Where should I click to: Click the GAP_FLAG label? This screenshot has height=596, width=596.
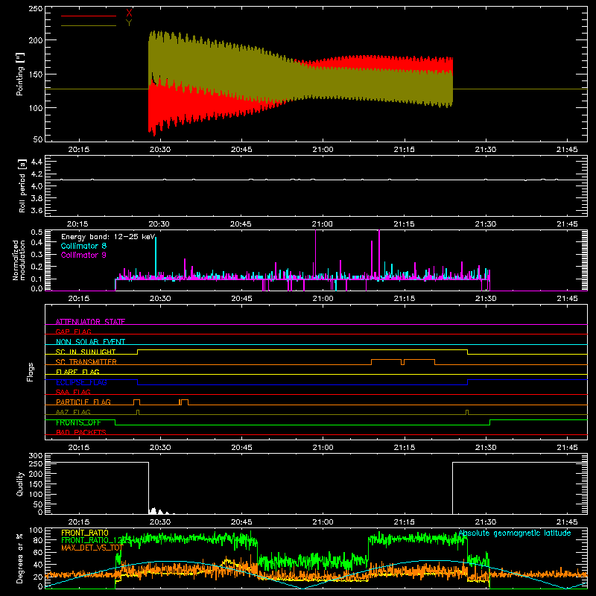click(x=73, y=332)
